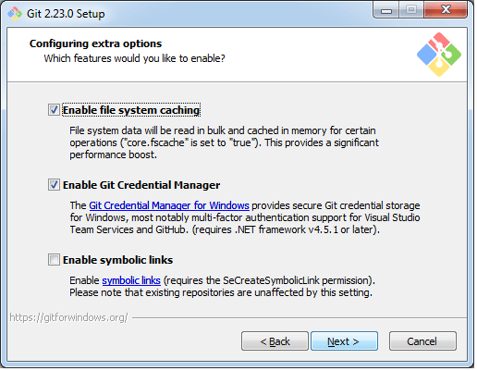Return to the previous page with Back
This screenshot has height=371, width=477.
(x=275, y=341)
